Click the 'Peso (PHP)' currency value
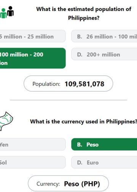The height and width of the screenshot is (192, 137). pyautogui.click(x=82, y=184)
